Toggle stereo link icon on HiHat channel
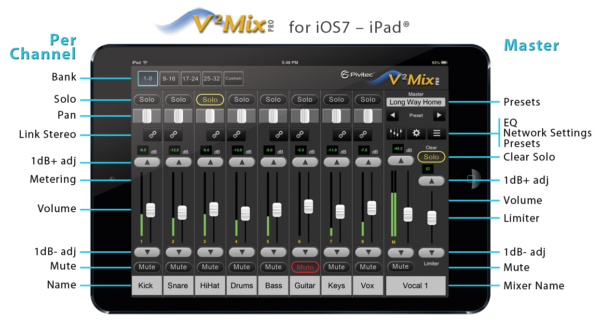Viewport: 602px width, 326px height. pyautogui.click(x=215, y=134)
